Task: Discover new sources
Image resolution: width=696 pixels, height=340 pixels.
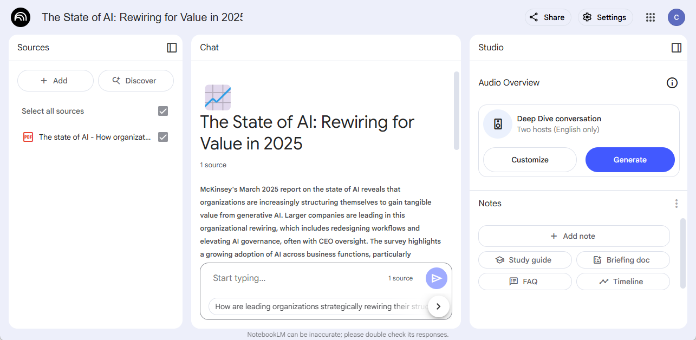Action: (136, 81)
